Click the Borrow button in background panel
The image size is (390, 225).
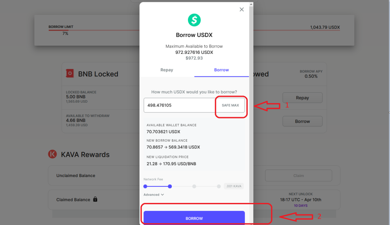(x=302, y=122)
